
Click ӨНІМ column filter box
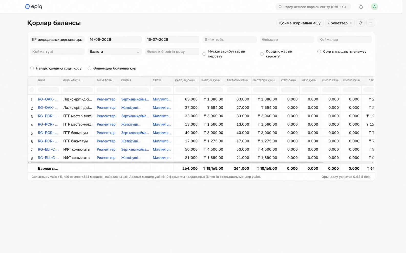click(x=49, y=90)
